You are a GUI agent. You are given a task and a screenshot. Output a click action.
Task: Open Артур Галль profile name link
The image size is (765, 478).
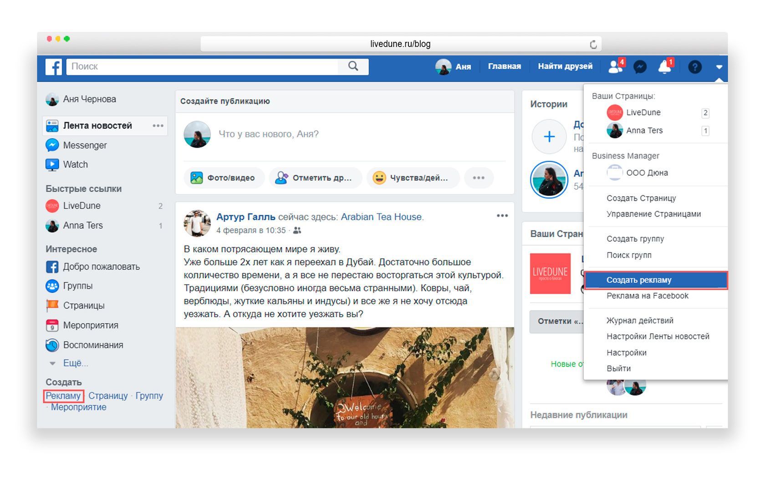tap(245, 217)
